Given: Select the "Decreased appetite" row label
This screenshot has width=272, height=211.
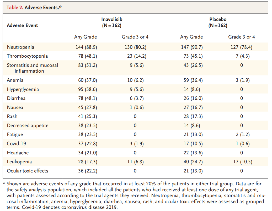Looking at the screenshot, I should [28, 126].
